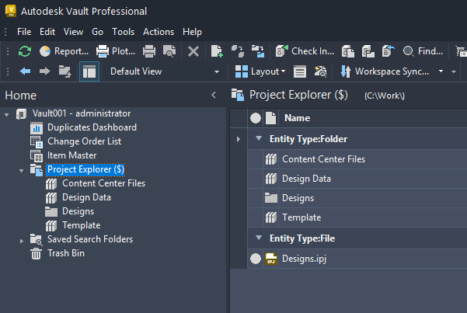This screenshot has width=467, height=313.
Task: Collapse the Home panel with the chevron
Action: click(214, 95)
